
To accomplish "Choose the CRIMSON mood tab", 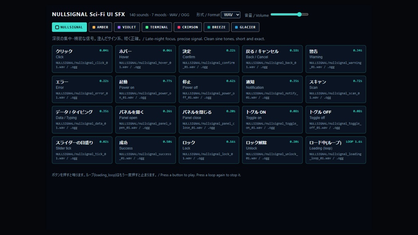I will 188,27.
